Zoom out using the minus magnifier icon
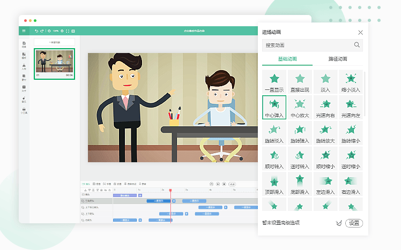This screenshot has width=401, height=250. click(49, 31)
